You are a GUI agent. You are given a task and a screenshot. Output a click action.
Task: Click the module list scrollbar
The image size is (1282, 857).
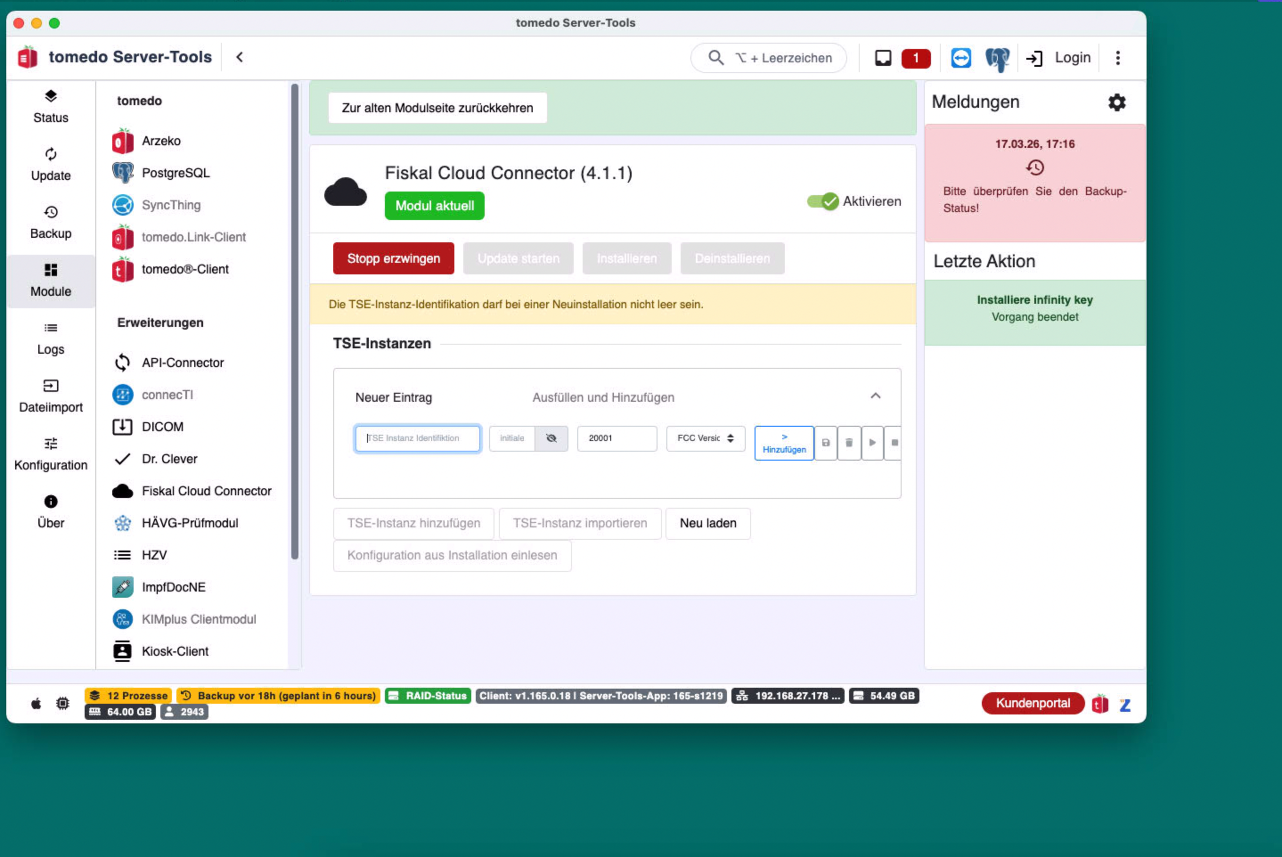click(295, 322)
